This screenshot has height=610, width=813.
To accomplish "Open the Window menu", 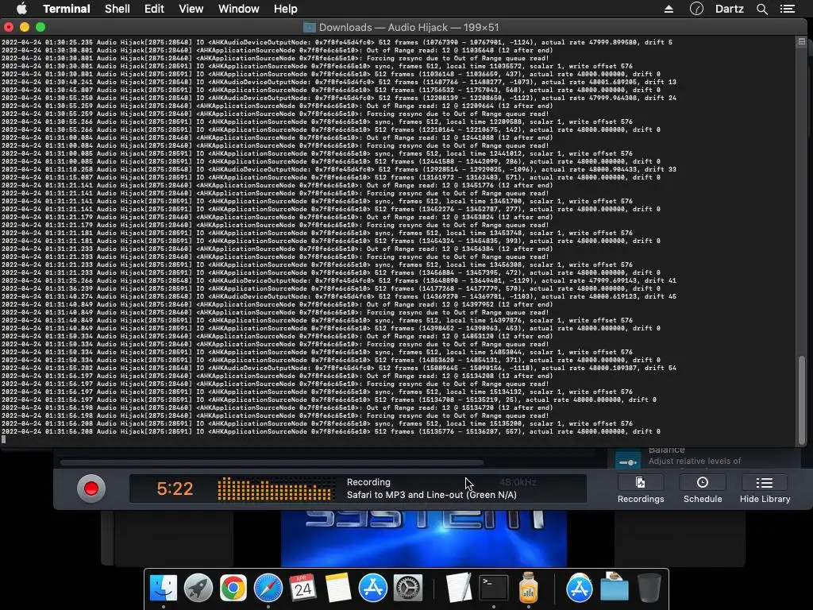I will coord(238,9).
